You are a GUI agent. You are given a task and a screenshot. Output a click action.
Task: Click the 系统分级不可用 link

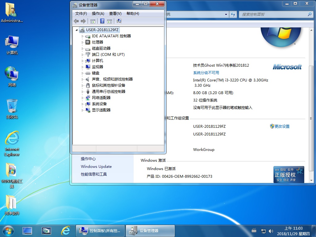pos(206,73)
